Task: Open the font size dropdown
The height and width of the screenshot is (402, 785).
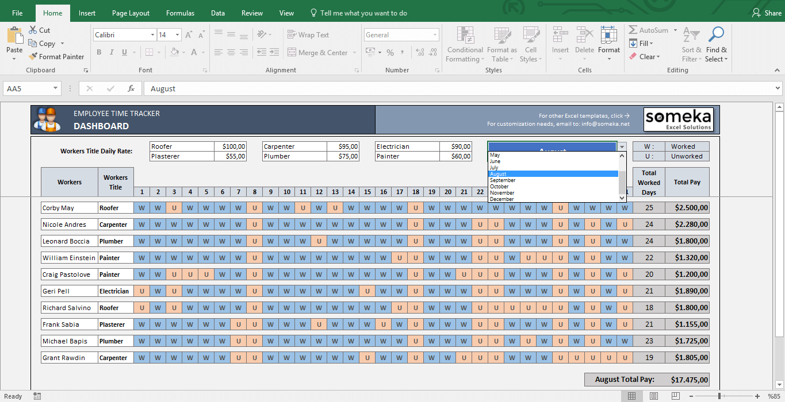Action: pyautogui.click(x=178, y=34)
